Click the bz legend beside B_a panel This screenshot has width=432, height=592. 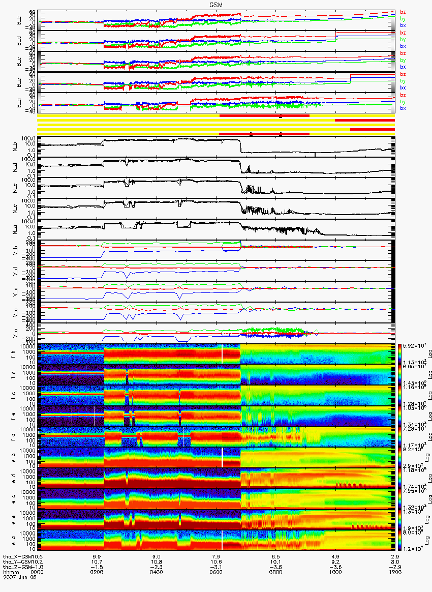[403, 95]
